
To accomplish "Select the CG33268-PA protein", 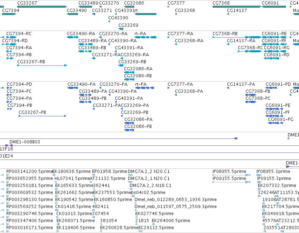I will [176, 95].
